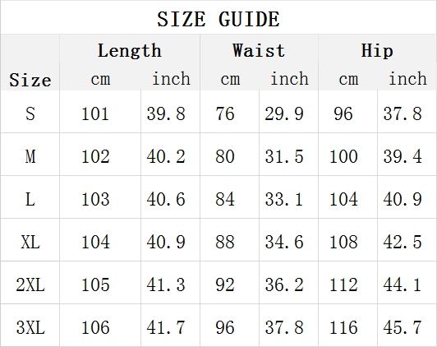Select the M size row label

pyautogui.click(x=30, y=156)
